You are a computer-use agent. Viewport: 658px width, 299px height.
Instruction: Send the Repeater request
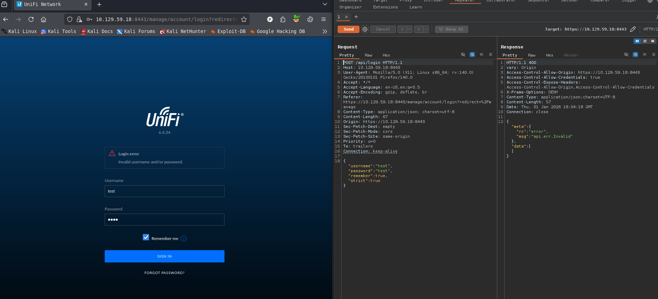(349, 30)
